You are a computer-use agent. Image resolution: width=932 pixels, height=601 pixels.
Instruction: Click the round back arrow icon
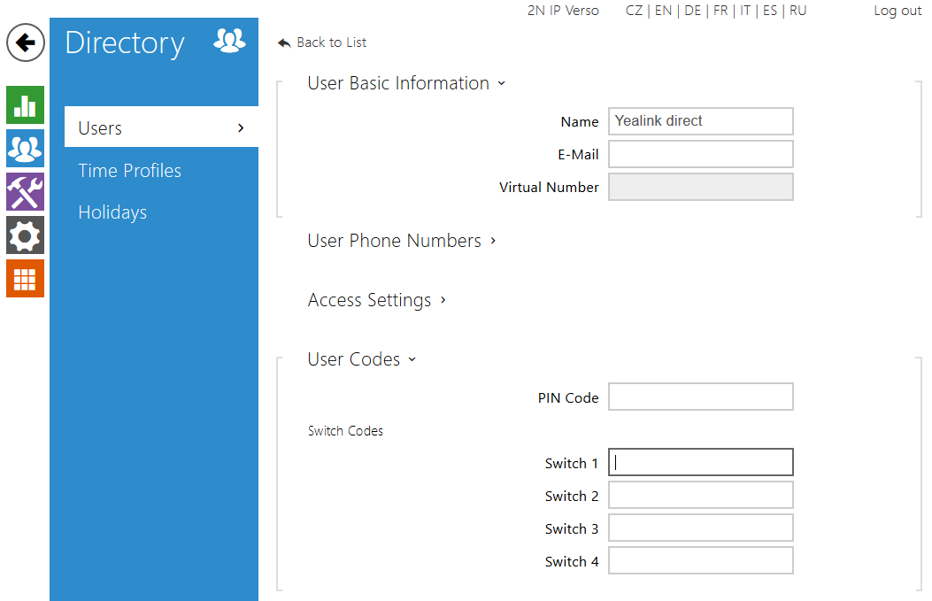[26, 42]
